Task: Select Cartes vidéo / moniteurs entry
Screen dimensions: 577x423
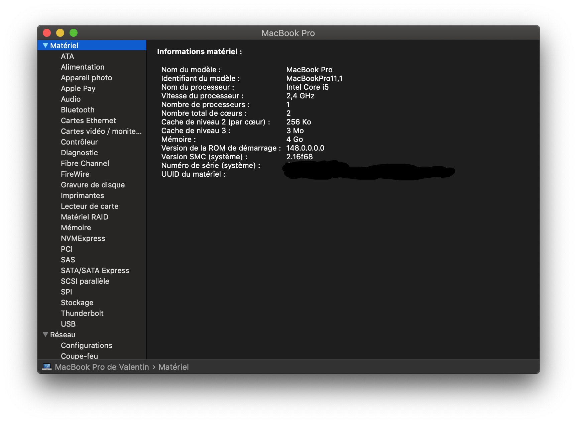Action: (x=101, y=131)
